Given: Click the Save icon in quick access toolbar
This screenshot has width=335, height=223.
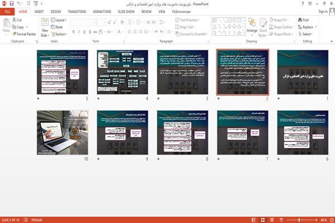Looking at the screenshot, I should (12, 4).
